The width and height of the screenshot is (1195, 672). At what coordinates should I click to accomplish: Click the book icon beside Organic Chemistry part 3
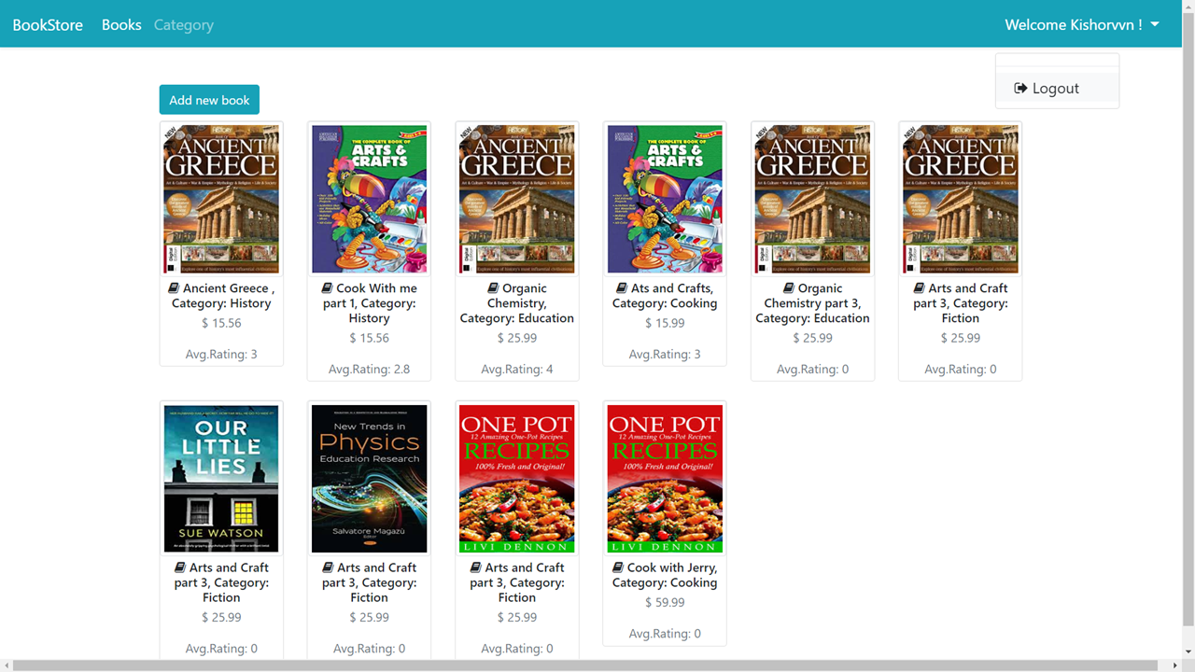[789, 288]
